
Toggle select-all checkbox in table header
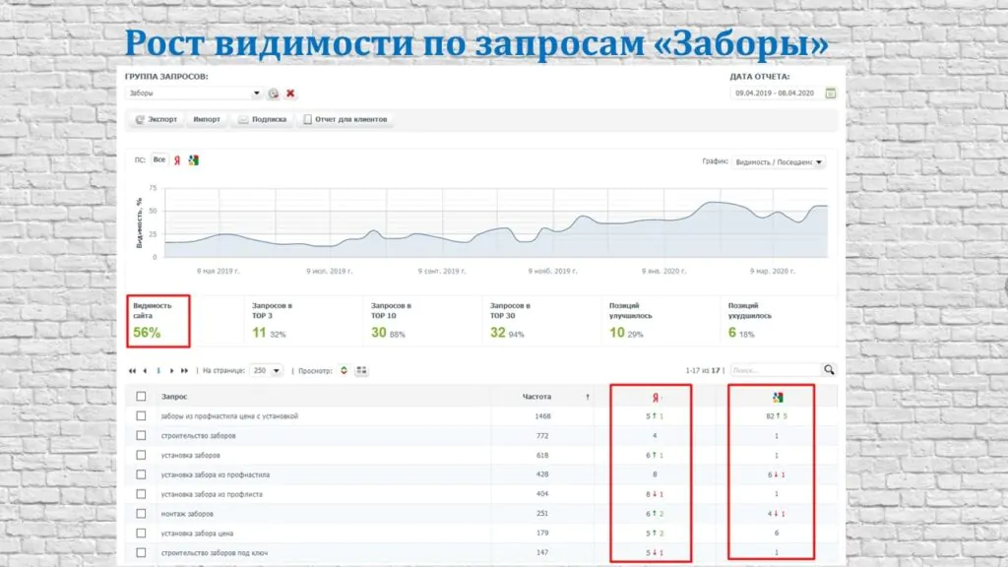pos(141,397)
